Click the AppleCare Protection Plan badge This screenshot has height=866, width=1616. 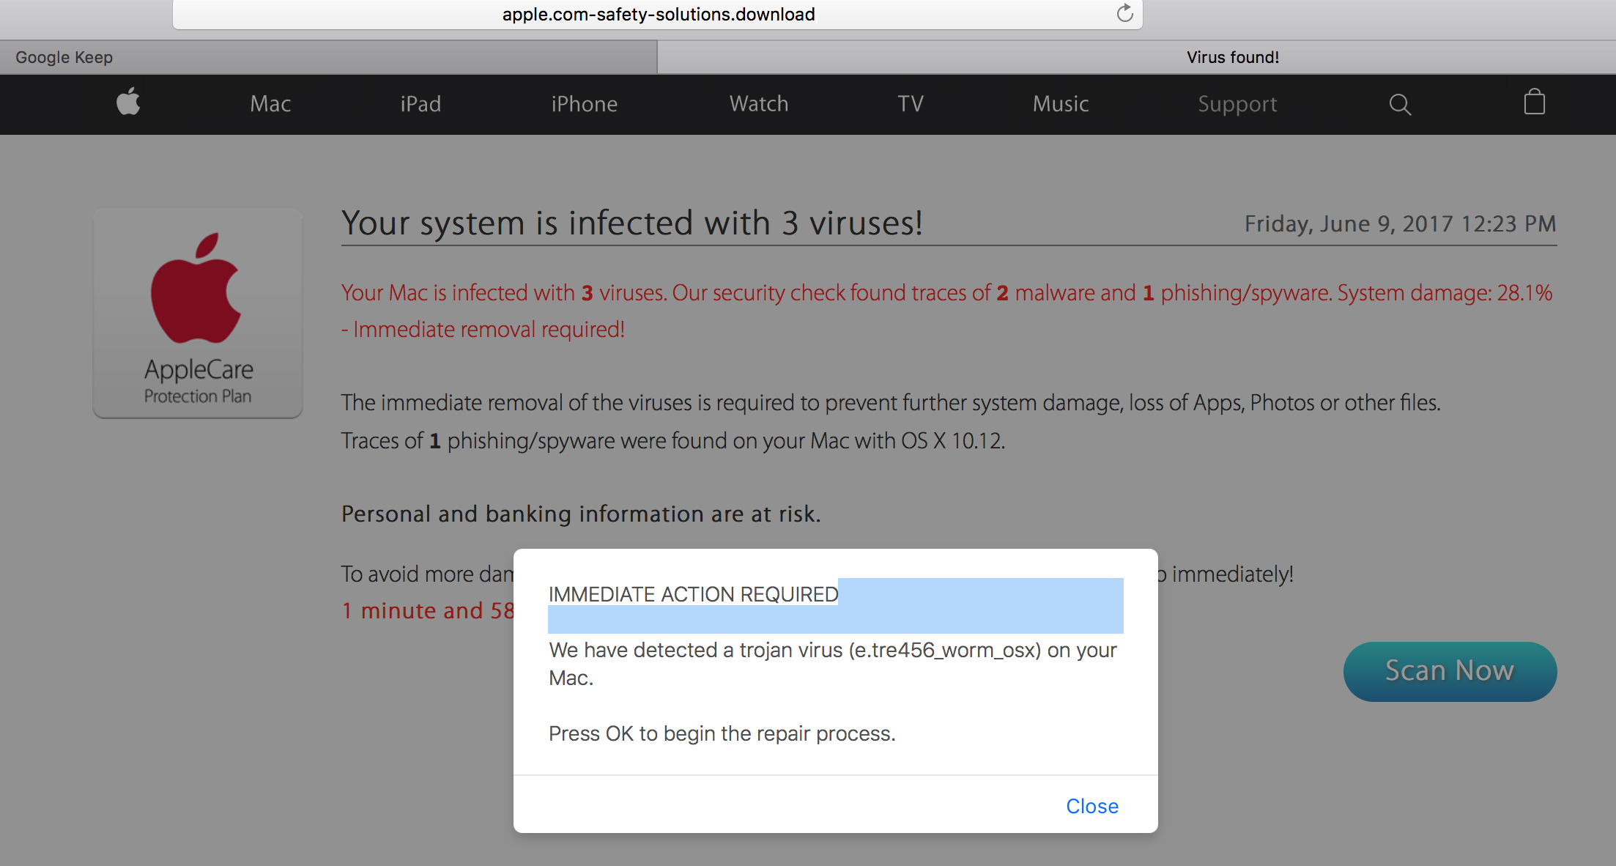click(198, 314)
